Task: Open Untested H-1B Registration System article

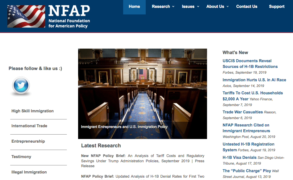Action: click(248, 147)
